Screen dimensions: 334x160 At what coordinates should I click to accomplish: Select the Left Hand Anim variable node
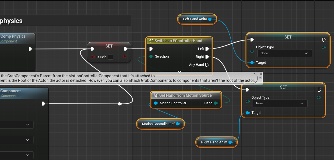click(197, 19)
